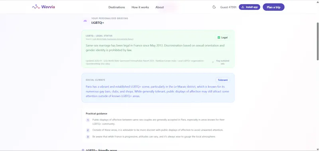Screen dimensions: 319x151
Task: Click the "Updated 2026-01" sources line
Action: pos(145,62)
